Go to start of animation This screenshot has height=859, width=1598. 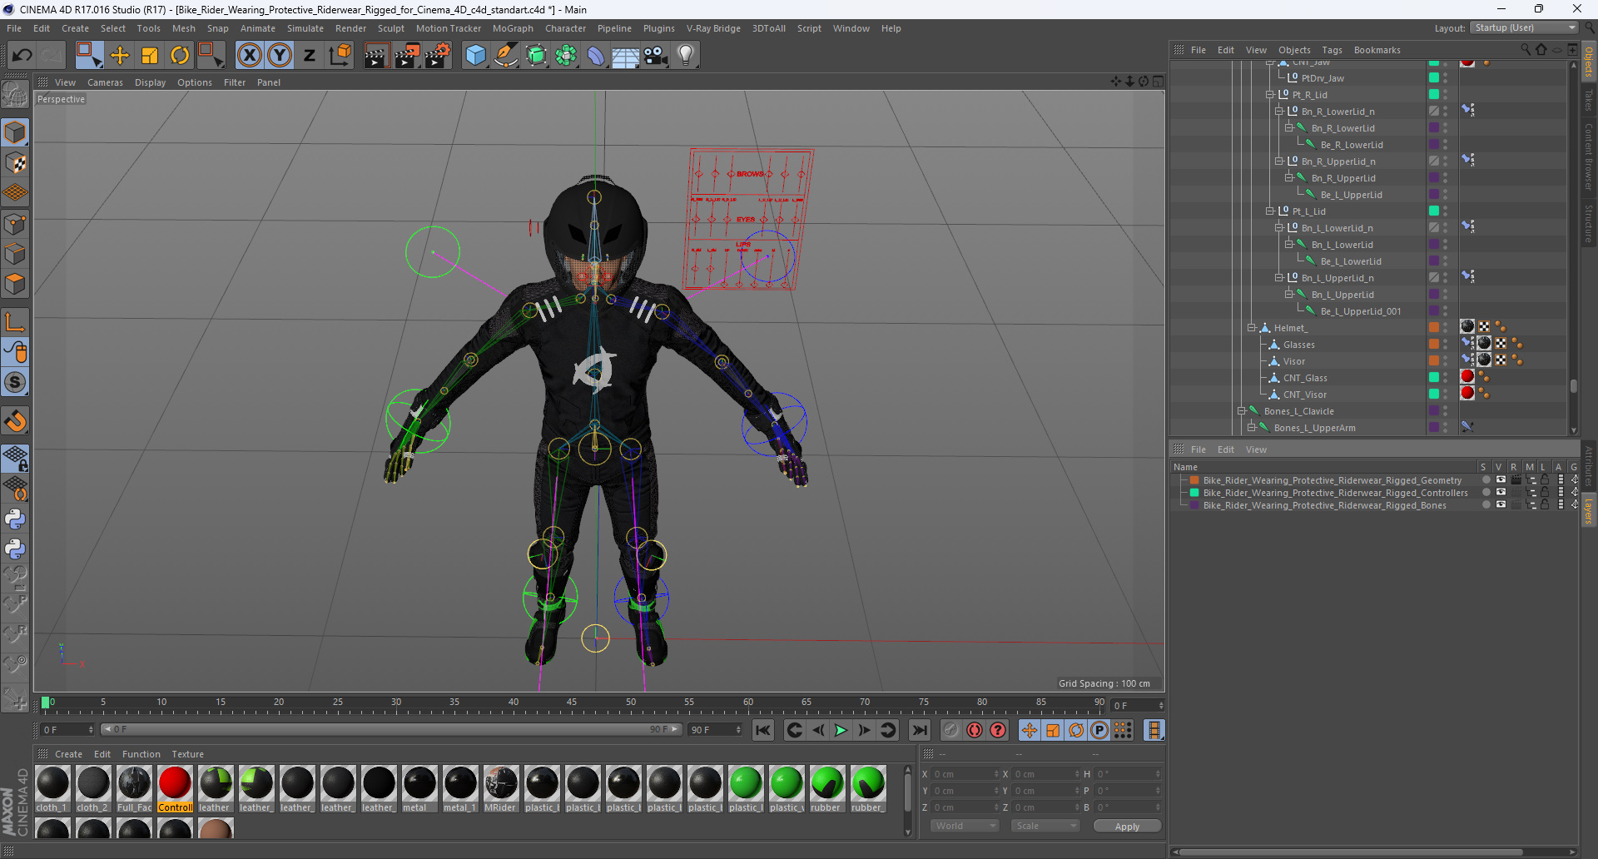coord(763,730)
